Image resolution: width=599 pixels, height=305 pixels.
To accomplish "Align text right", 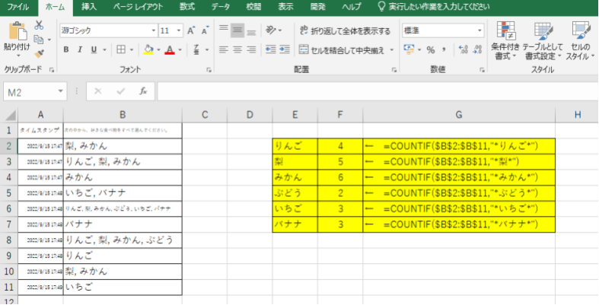I will [251, 49].
